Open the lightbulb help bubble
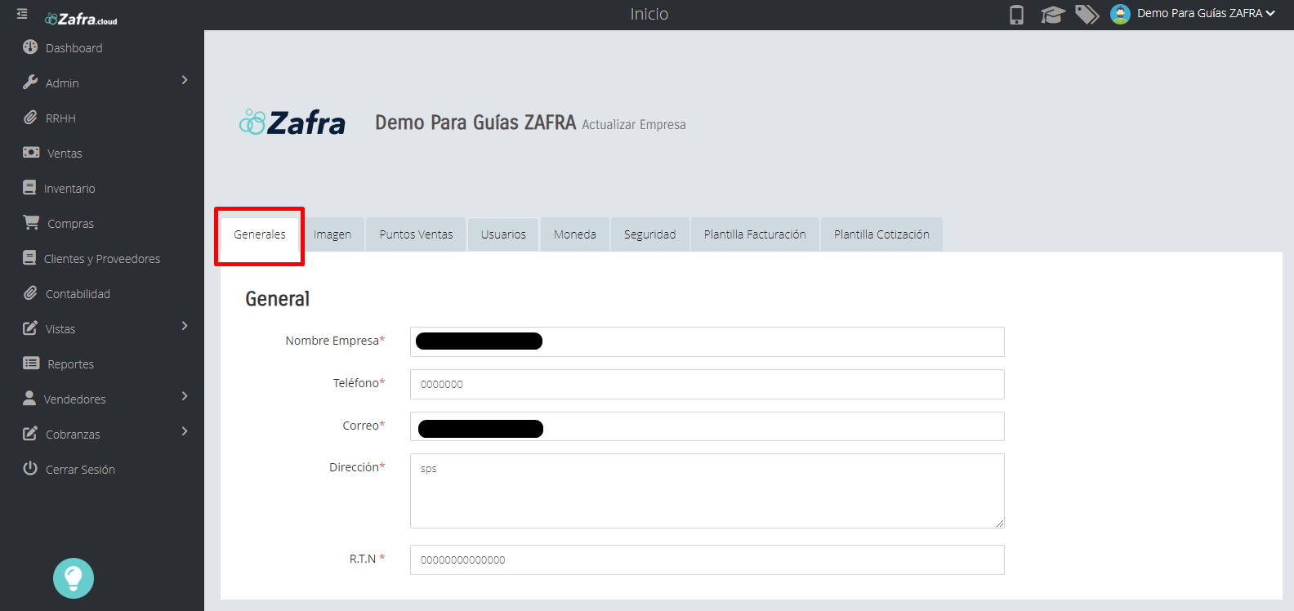The width and height of the screenshot is (1294, 611). (74, 578)
